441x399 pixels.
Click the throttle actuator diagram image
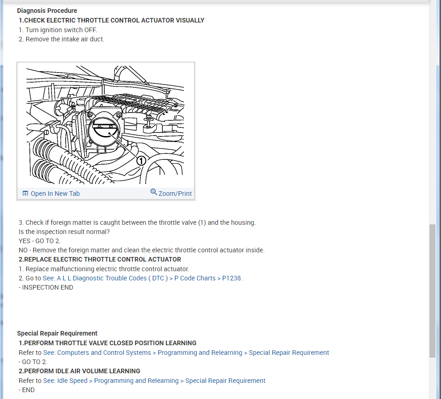point(105,125)
